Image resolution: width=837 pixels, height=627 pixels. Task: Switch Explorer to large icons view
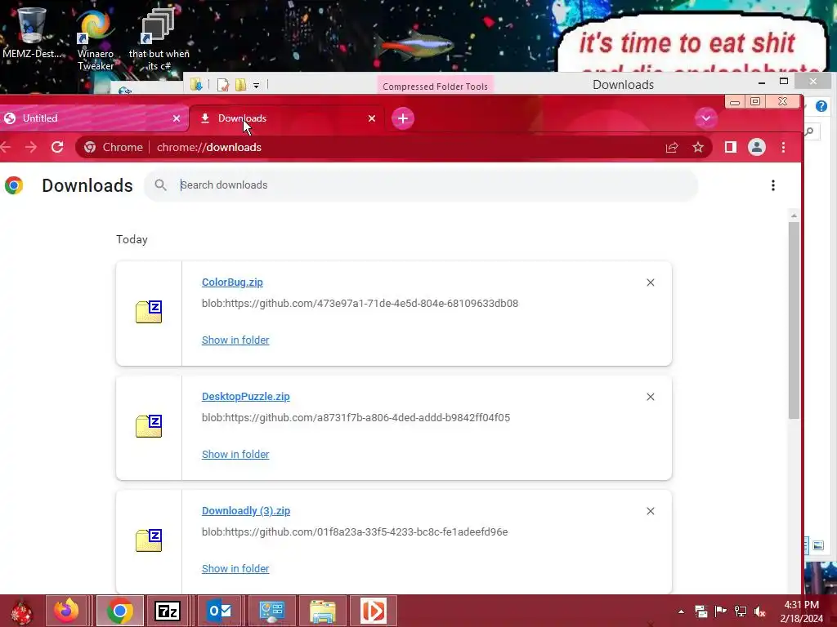817,545
